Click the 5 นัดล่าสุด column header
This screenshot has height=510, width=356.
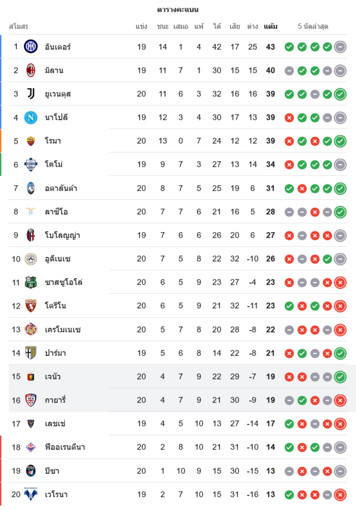coord(313,26)
